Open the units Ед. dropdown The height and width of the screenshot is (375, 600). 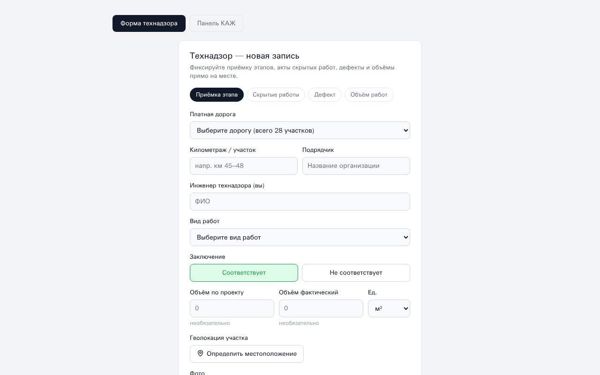pyautogui.click(x=389, y=308)
